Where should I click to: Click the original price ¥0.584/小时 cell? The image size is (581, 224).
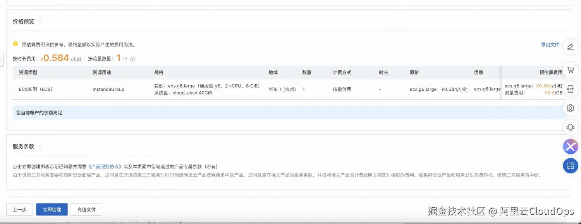[x=439, y=89]
